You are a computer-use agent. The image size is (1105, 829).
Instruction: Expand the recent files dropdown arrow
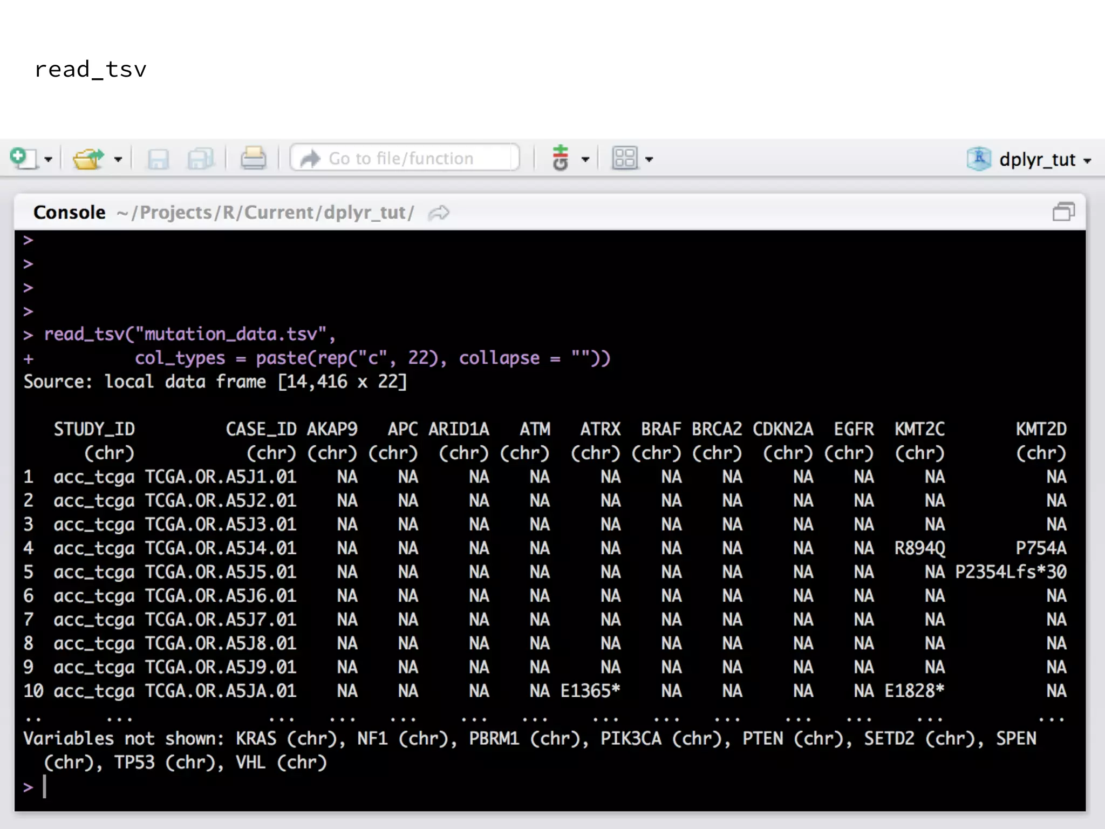[x=118, y=159]
